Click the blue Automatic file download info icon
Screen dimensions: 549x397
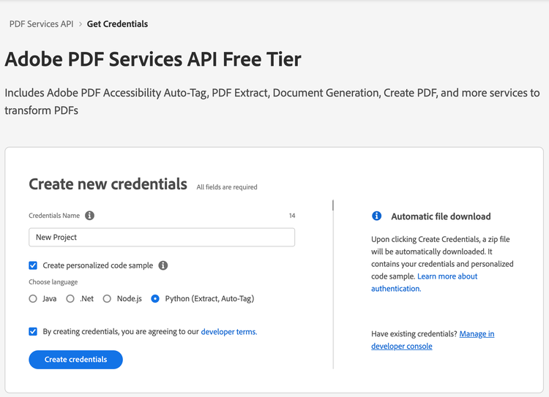(377, 216)
